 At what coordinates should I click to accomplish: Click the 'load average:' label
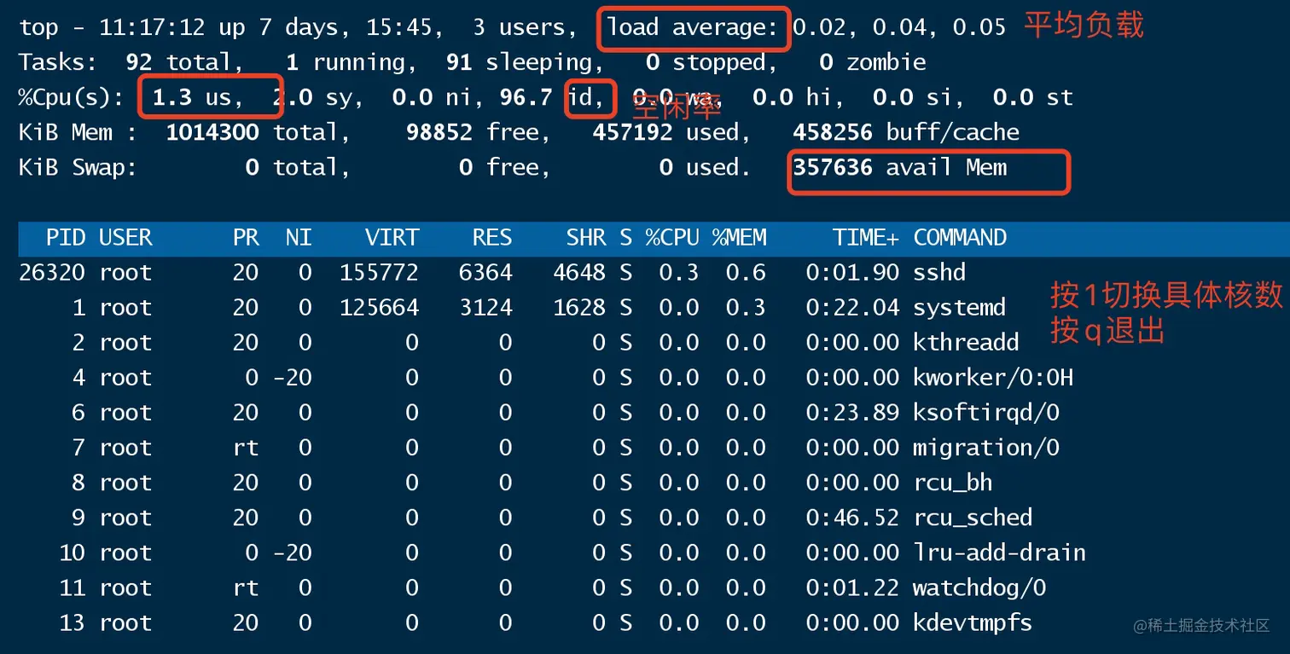click(x=693, y=28)
